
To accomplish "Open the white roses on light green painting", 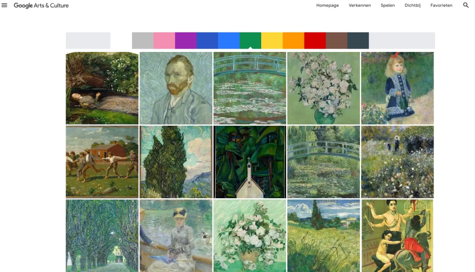I will (x=250, y=236).
